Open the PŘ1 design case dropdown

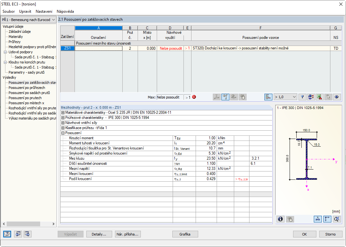coord(29,20)
